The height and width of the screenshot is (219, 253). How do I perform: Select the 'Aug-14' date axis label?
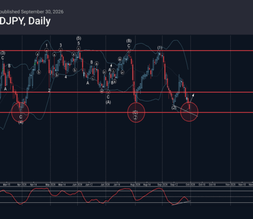click(147, 184)
